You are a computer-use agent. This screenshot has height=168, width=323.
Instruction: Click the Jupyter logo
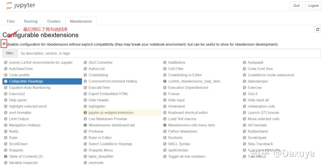coord(21,5)
